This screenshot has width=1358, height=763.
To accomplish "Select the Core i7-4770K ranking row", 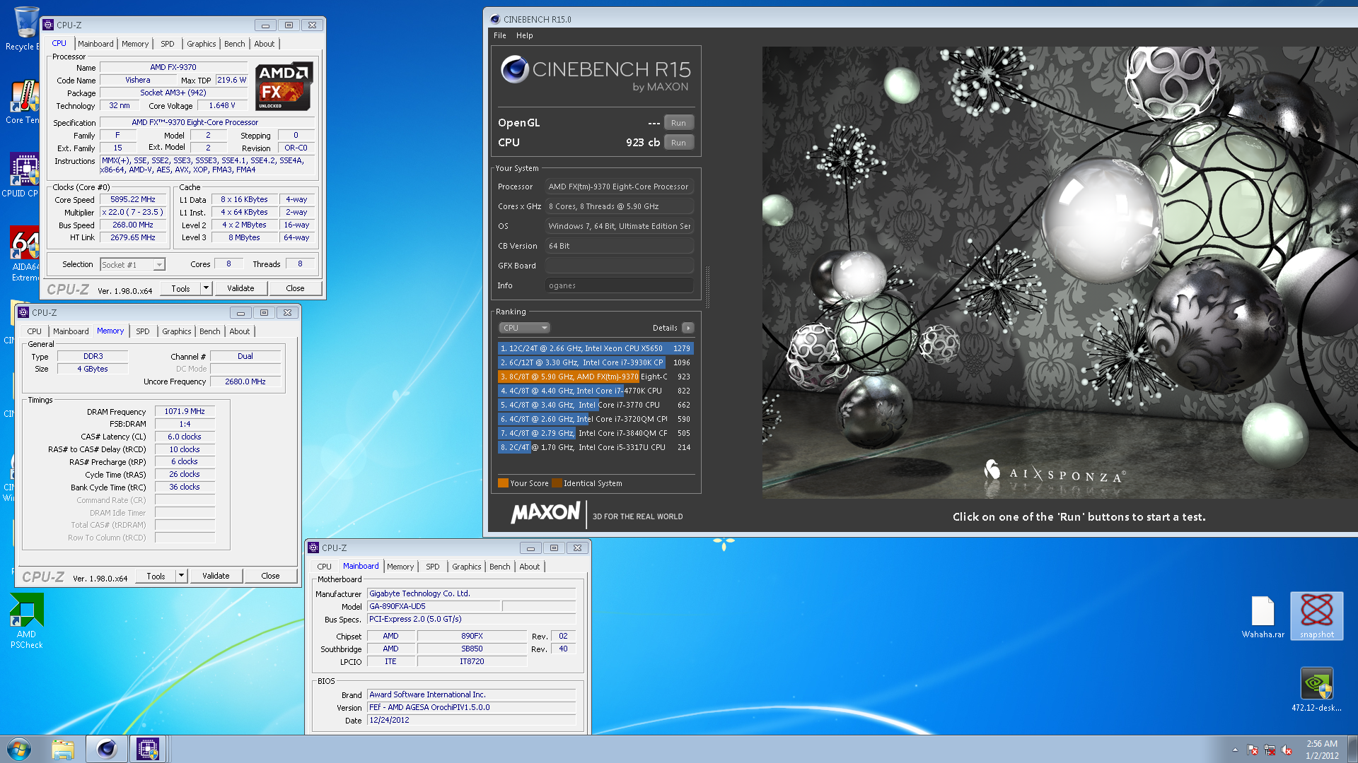I will pos(596,391).
